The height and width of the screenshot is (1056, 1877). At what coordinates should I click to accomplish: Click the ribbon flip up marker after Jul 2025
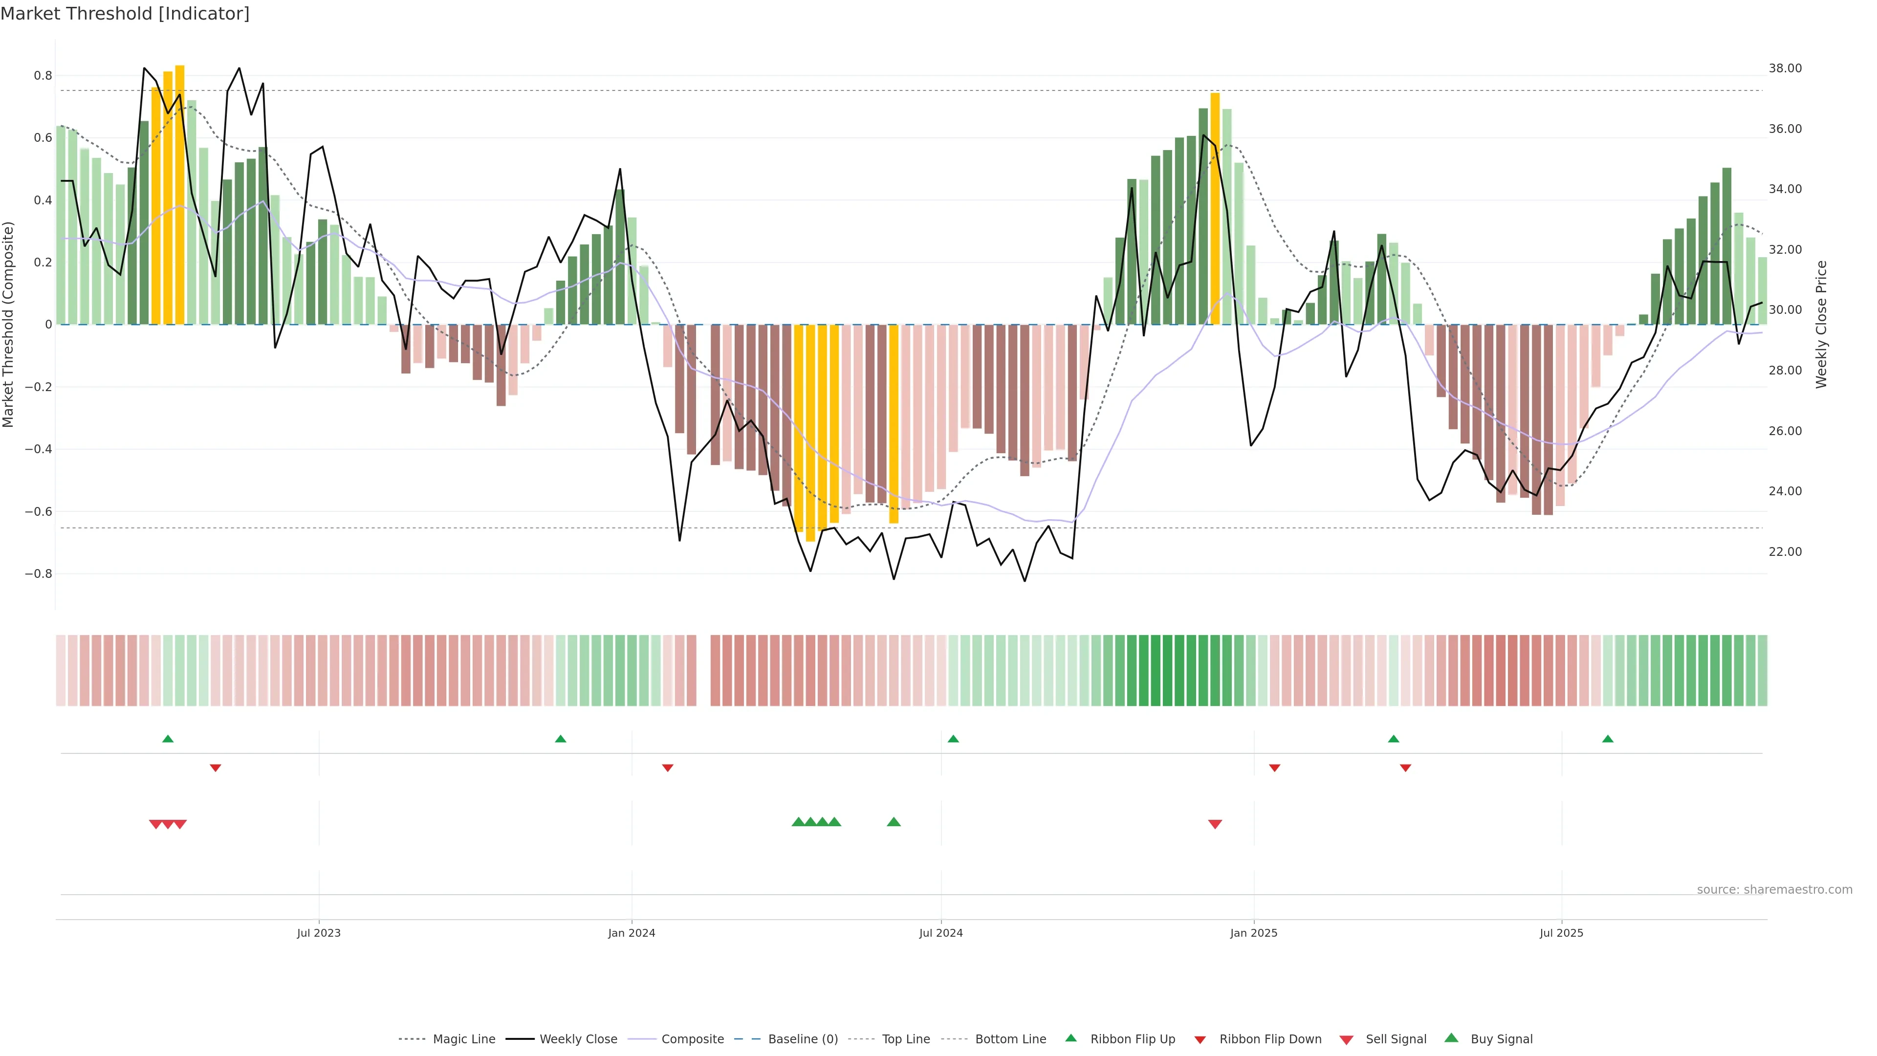pos(1607,739)
